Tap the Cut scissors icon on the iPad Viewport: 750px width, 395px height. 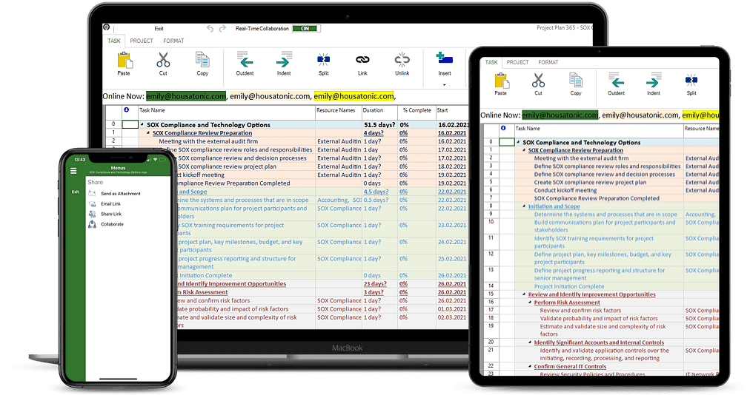538,81
